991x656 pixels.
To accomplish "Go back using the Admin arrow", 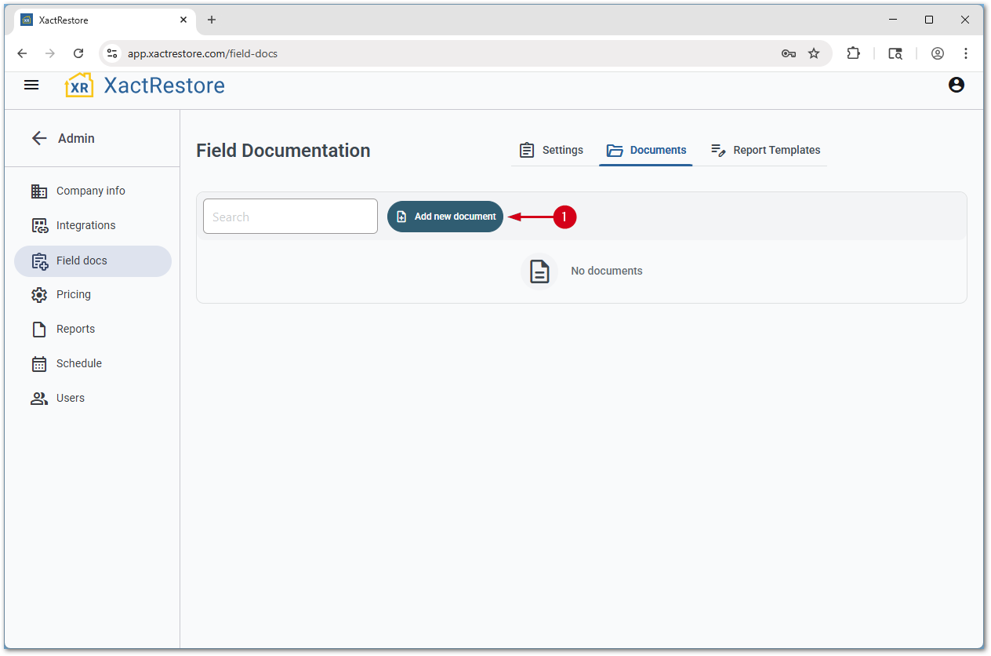I will click(x=39, y=138).
